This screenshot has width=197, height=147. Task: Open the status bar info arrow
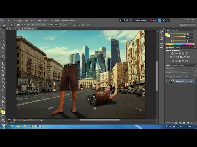point(42,120)
